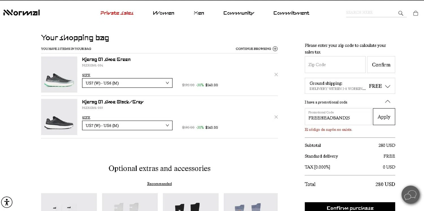Click the 'N1ZKGM1-004' product code
The height and width of the screenshot is (211, 424).
pyautogui.click(x=92, y=66)
